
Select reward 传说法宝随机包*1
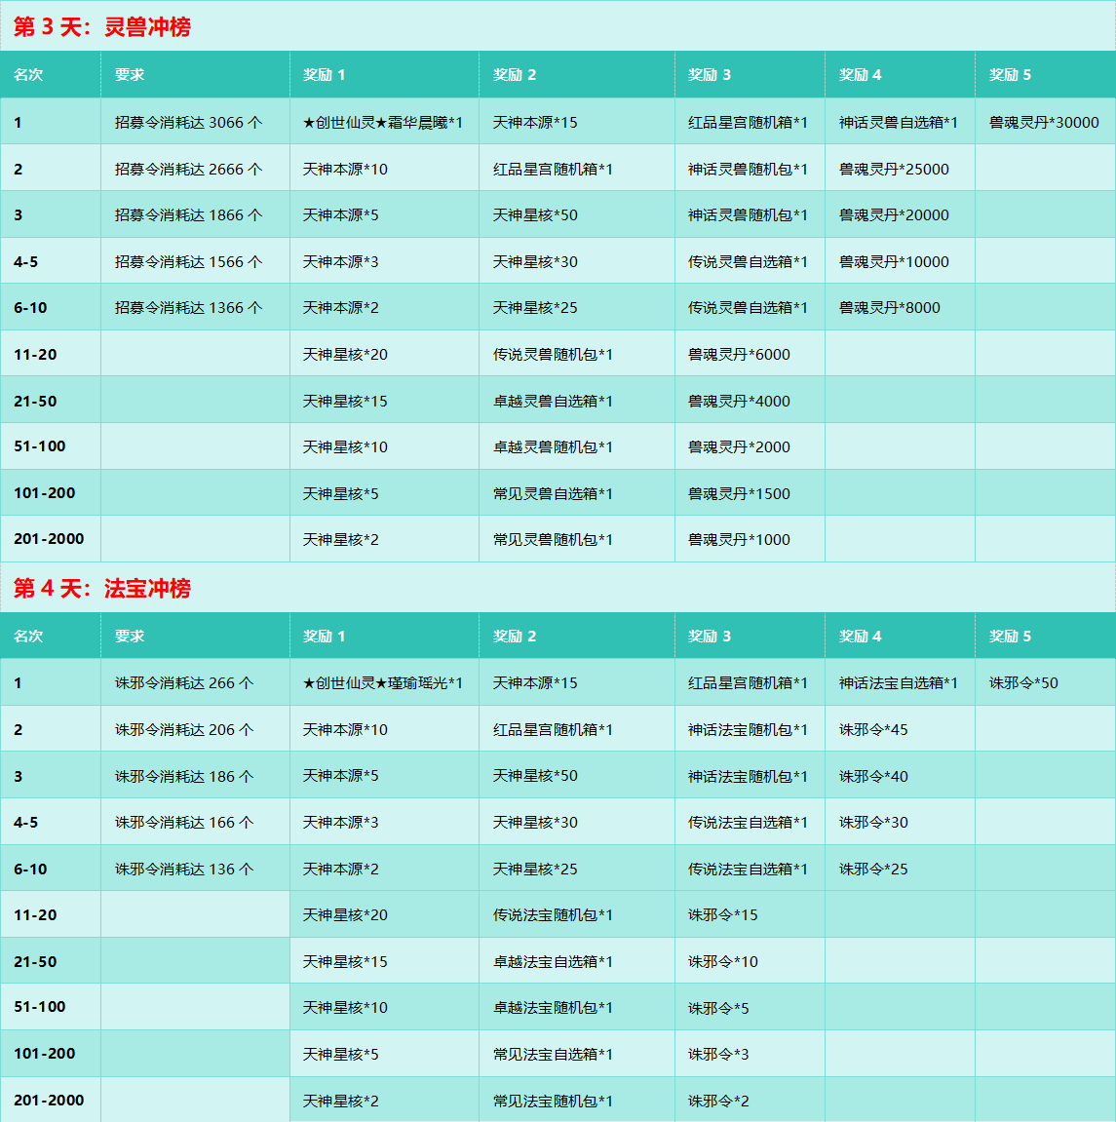tap(553, 914)
